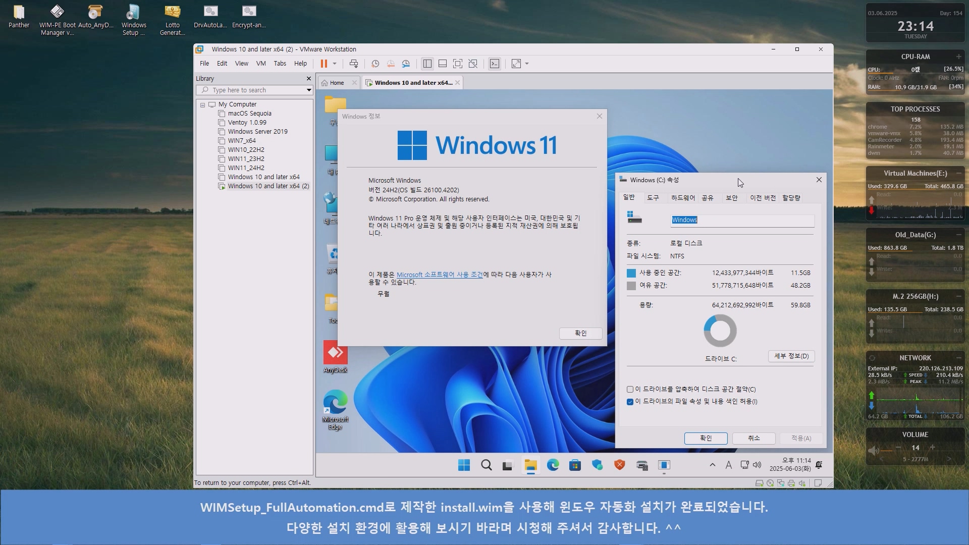
Task: Hide the library sidebar toolbar icon
Action: point(427,64)
